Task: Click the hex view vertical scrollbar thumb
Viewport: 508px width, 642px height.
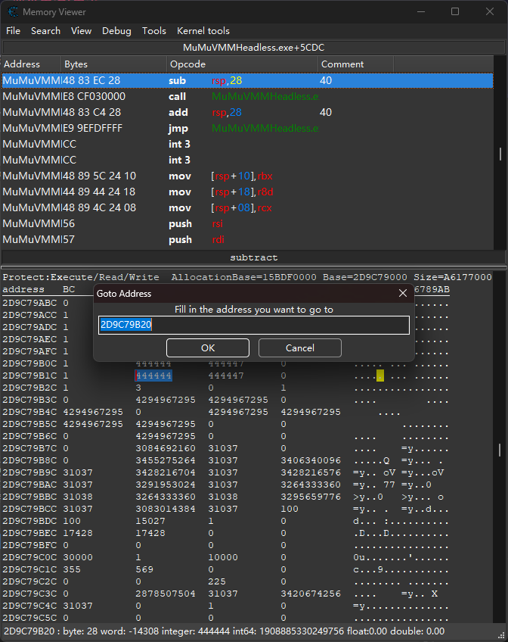Action: [500, 450]
